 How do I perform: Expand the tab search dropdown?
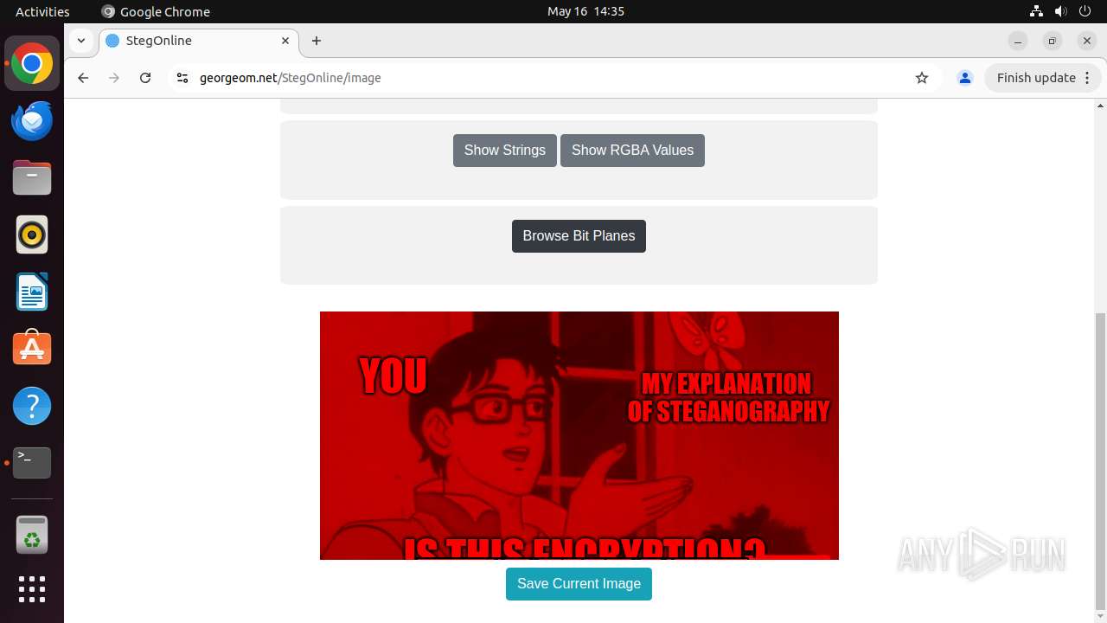tap(80, 41)
